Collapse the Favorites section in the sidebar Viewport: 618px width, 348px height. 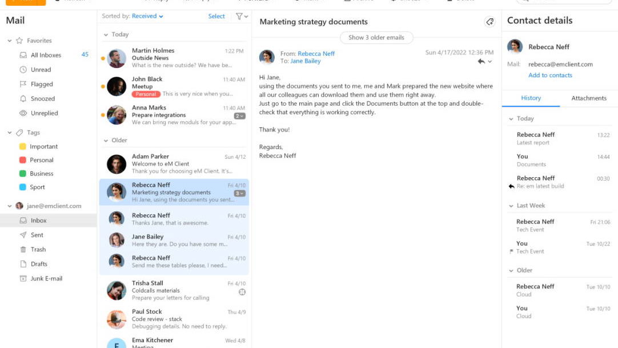pyautogui.click(x=10, y=41)
